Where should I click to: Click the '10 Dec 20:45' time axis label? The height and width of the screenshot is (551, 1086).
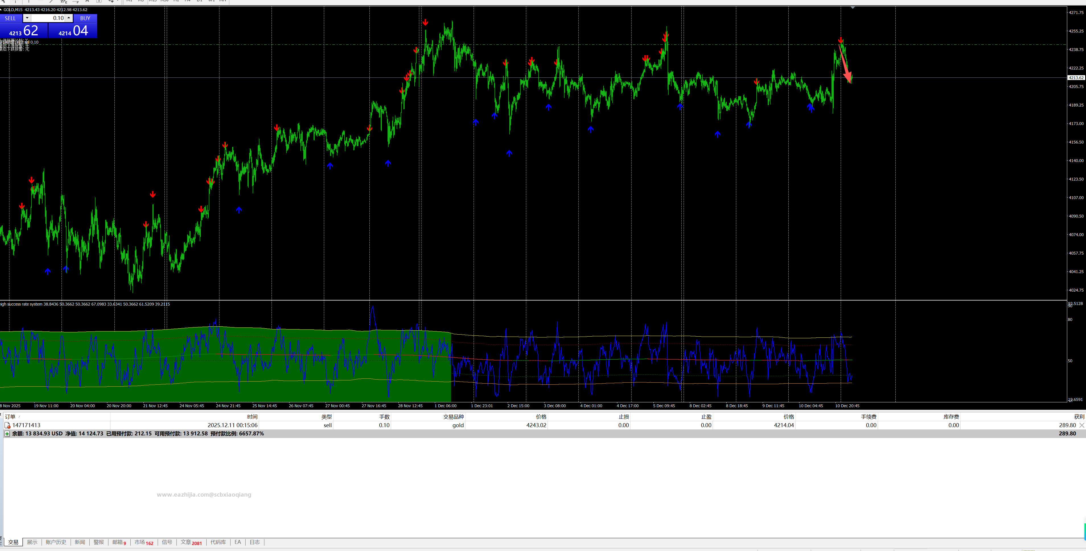(x=847, y=406)
